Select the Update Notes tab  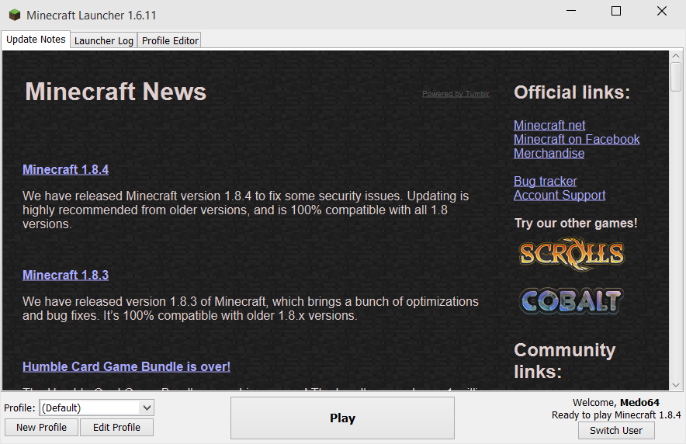(36, 40)
